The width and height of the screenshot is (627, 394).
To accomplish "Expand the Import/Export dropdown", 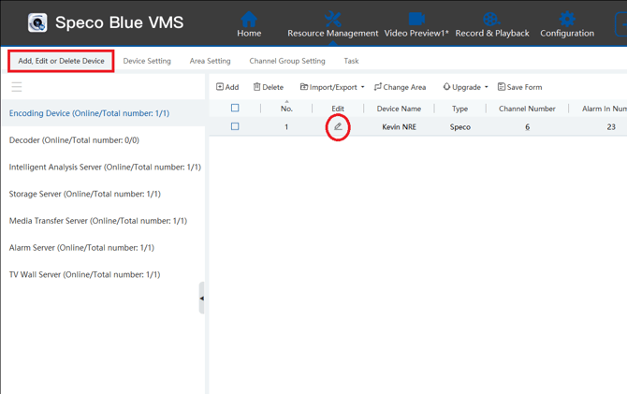I will 331,87.
